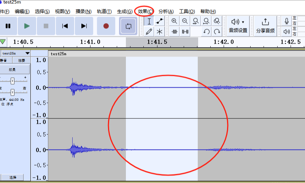Select the Envelope tool
The image size is (305, 183).
[x=160, y=21]
